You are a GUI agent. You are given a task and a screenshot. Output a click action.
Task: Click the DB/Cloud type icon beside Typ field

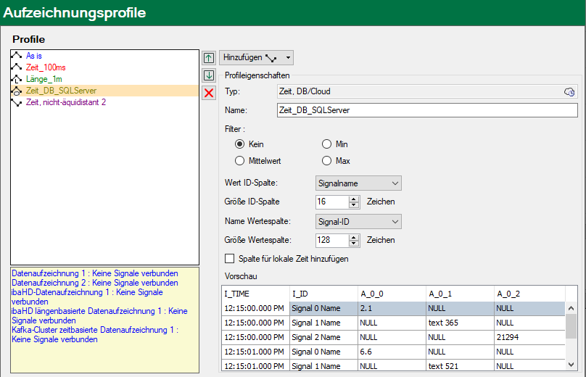569,91
